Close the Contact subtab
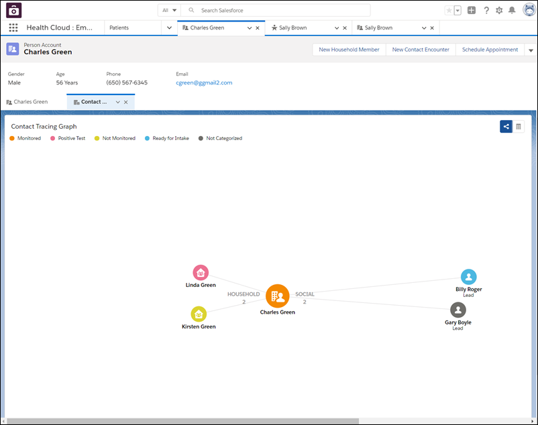 (126, 102)
